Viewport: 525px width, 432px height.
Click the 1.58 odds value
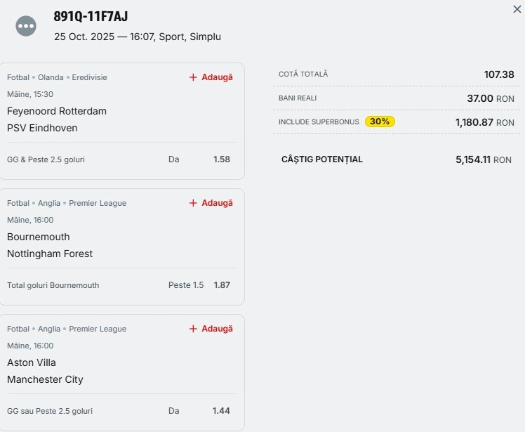pyautogui.click(x=221, y=159)
